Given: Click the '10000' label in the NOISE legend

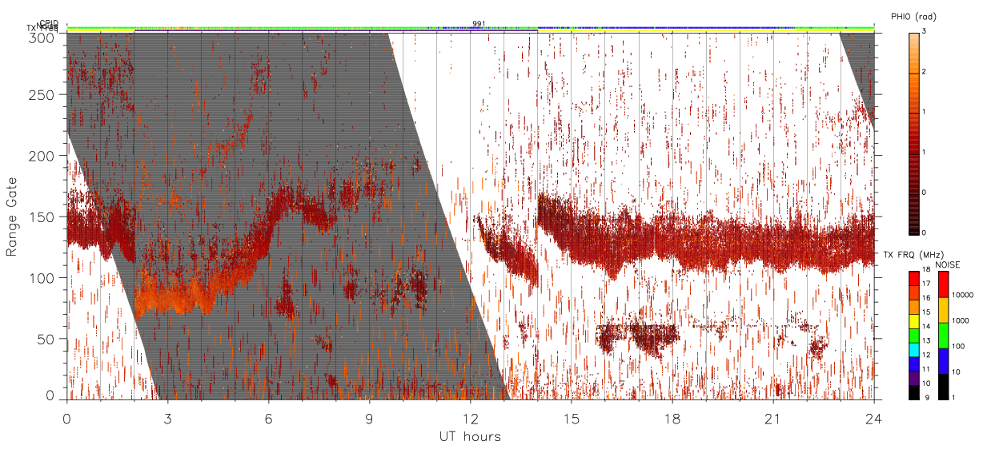Looking at the screenshot, I should click(x=962, y=296).
